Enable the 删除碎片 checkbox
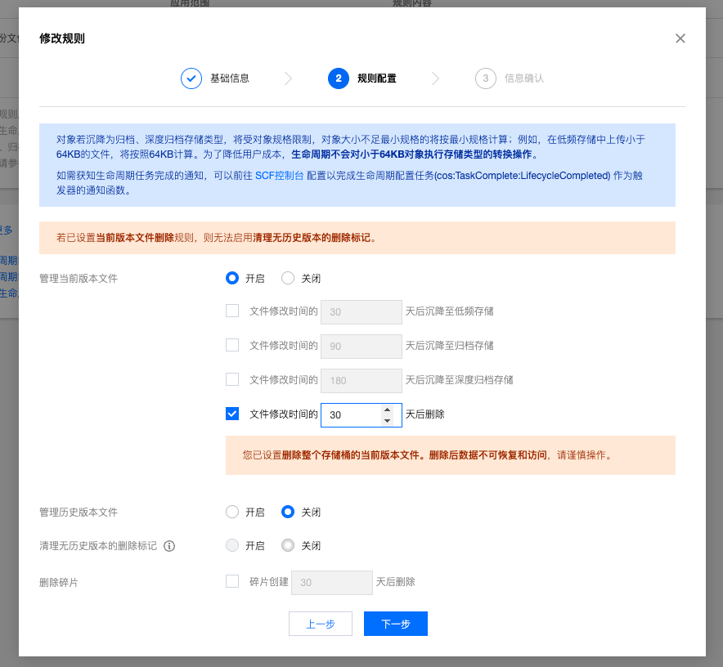Image resolution: width=723 pixels, height=667 pixels. pyautogui.click(x=232, y=581)
